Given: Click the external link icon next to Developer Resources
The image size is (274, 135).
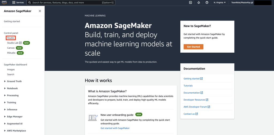Looking at the screenshot, I should click(x=207, y=100).
